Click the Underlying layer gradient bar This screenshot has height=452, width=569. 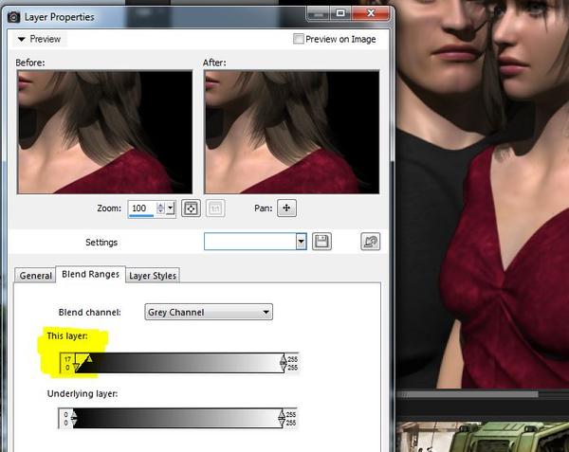click(178, 418)
